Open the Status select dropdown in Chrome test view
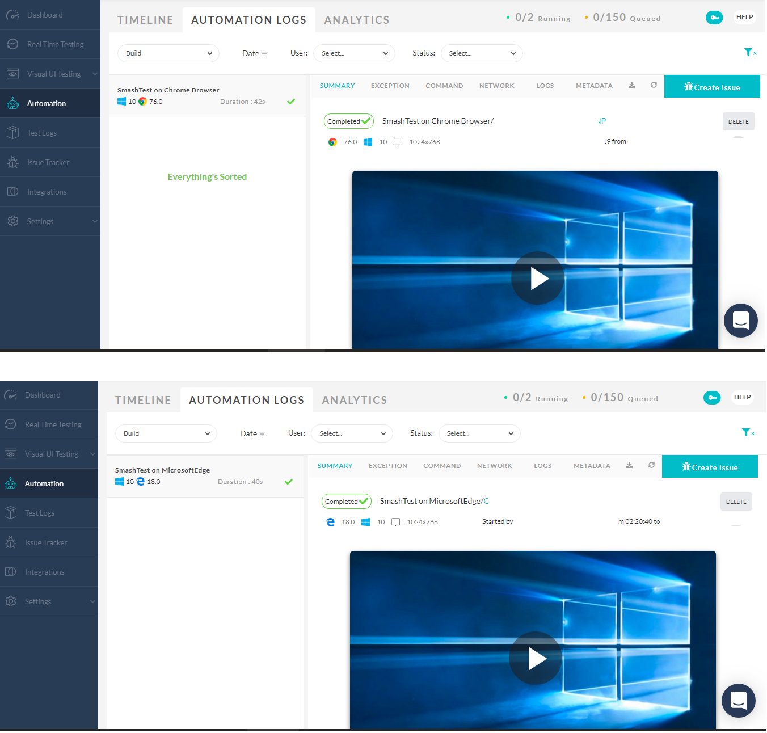Viewport: 767px width, 733px height. pos(482,53)
